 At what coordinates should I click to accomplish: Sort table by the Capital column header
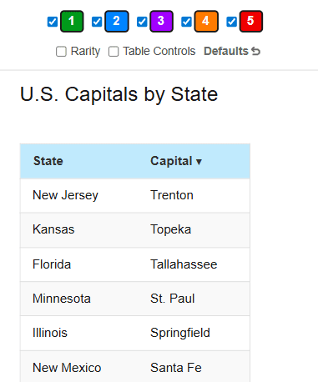[171, 161]
